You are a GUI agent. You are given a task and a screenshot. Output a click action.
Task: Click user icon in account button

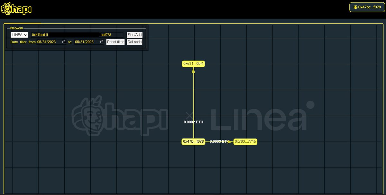[x=355, y=7]
